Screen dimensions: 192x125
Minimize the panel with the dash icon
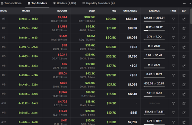(184, 3)
